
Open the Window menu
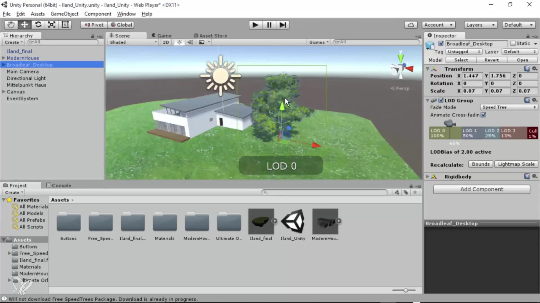click(x=126, y=14)
